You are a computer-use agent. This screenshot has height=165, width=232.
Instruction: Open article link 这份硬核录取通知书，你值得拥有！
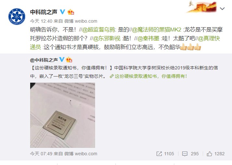click(148, 76)
